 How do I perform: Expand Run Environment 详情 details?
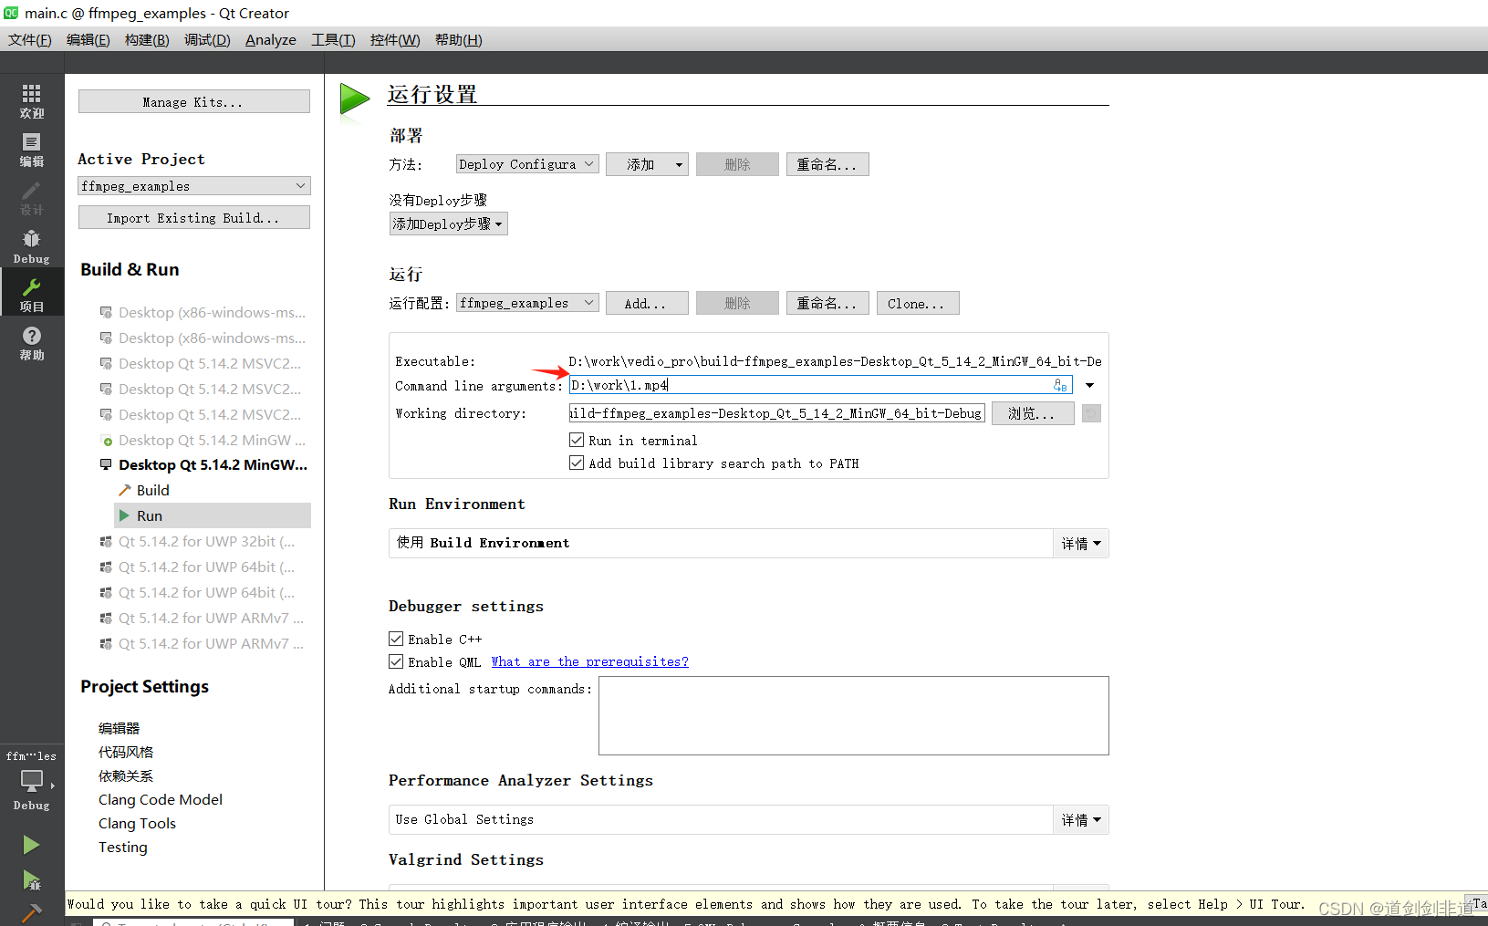(1081, 543)
